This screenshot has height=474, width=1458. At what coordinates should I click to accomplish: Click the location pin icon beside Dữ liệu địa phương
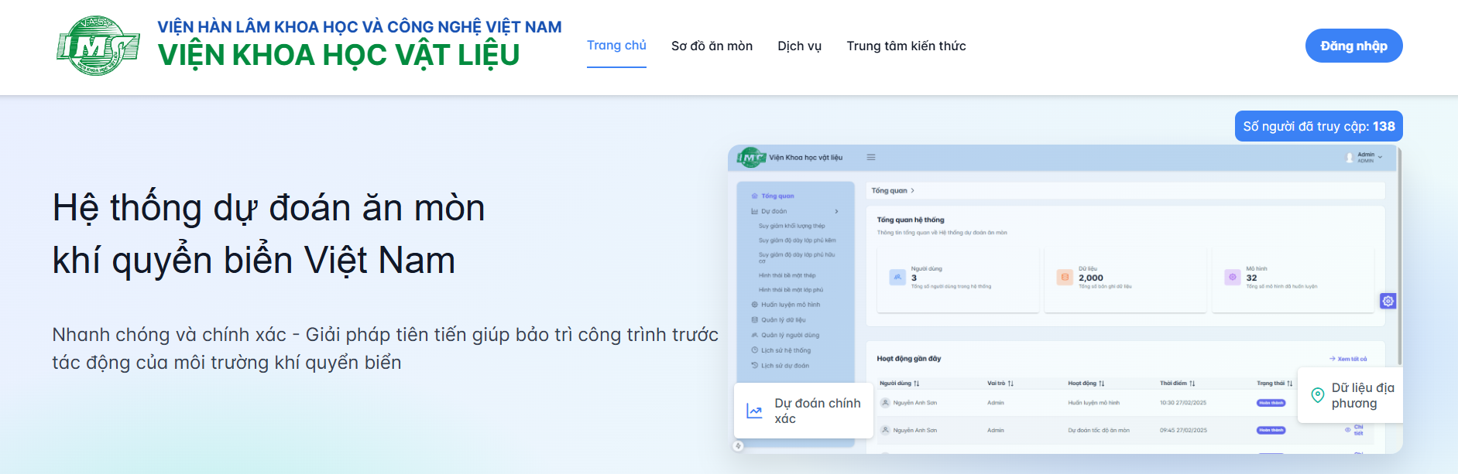1317,396
